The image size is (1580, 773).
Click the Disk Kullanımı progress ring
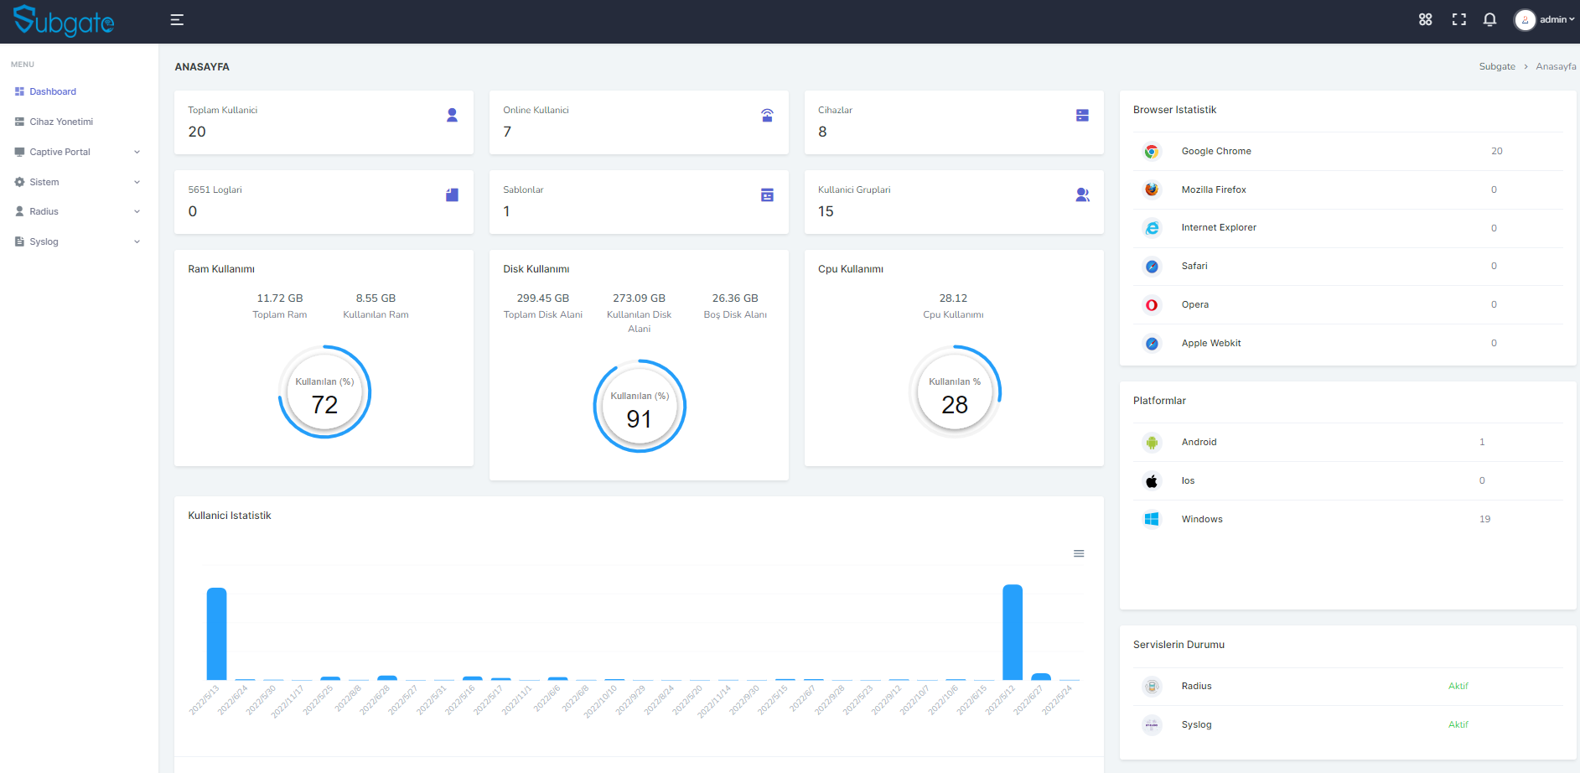click(639, 406)
